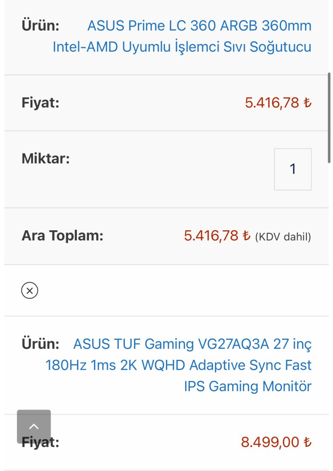333x471 pixels.
Task: Click the "Ürün:" label of the cooler
Action: (40, 25)
